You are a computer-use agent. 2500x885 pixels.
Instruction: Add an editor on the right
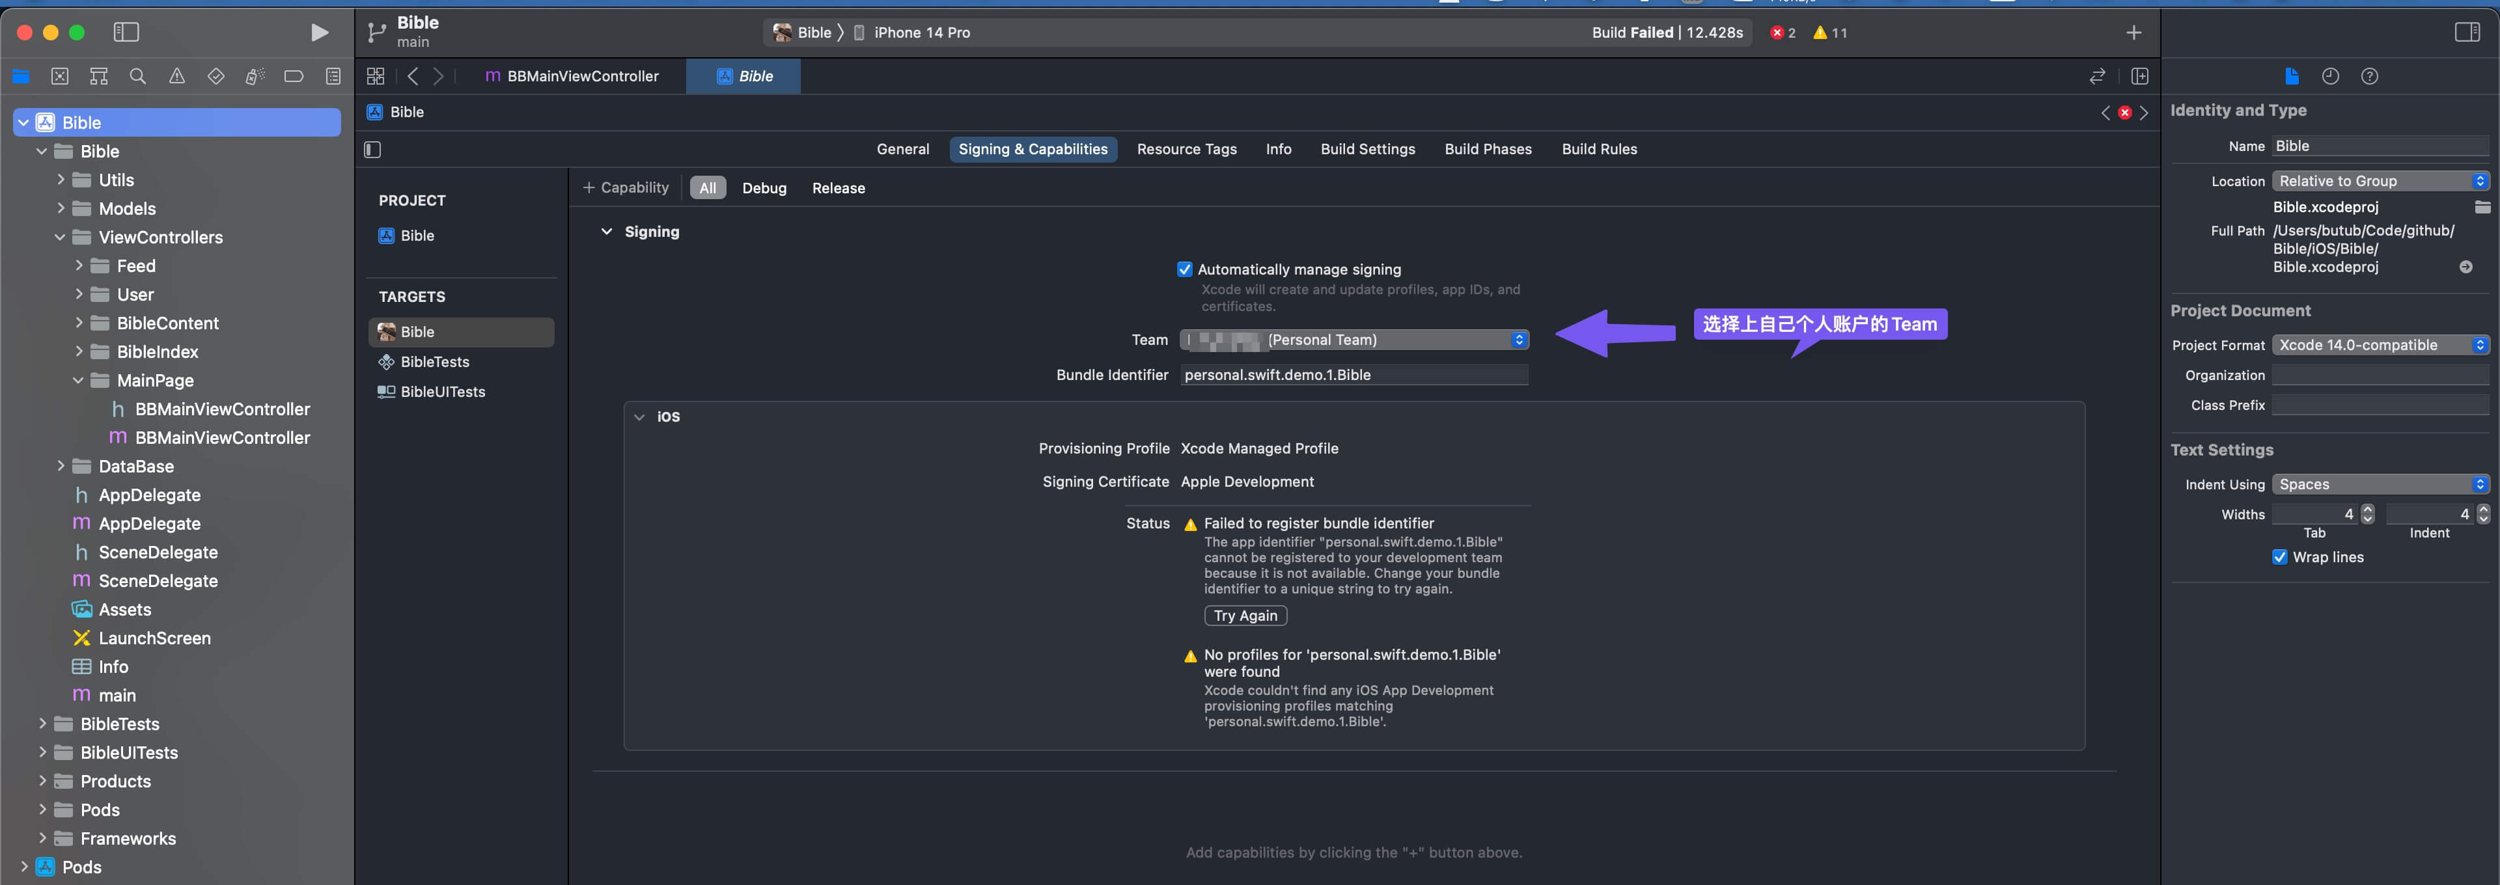[2139, 75]
